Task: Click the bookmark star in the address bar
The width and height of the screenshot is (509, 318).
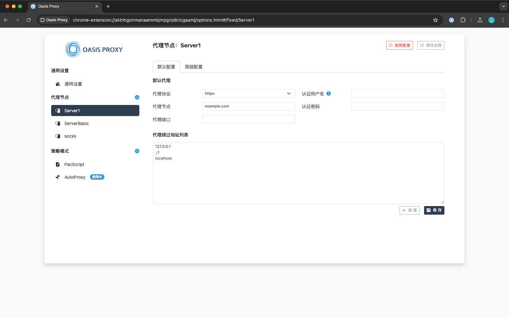Action: (435, 20)
